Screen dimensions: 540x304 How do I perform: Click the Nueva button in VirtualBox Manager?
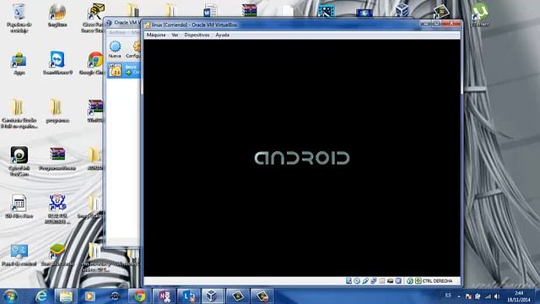[115, 49]
